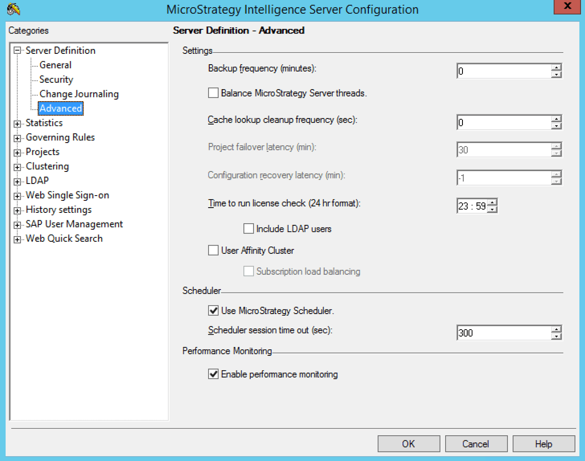Decrease Cache lookup cleanup frequency spinner
Screen dimensions: 585x461
pyautogui.click(x=556, y=126)
